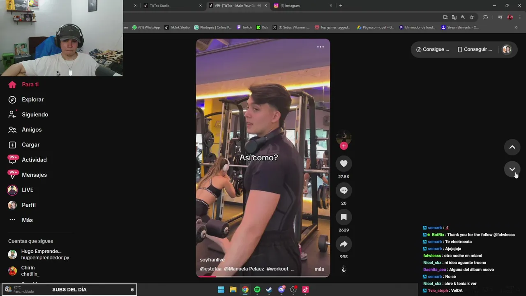Open the Eliminador de fondo bookmark
Image resolution: width=526 pixels, height=296 pixels.
[417, 28]
